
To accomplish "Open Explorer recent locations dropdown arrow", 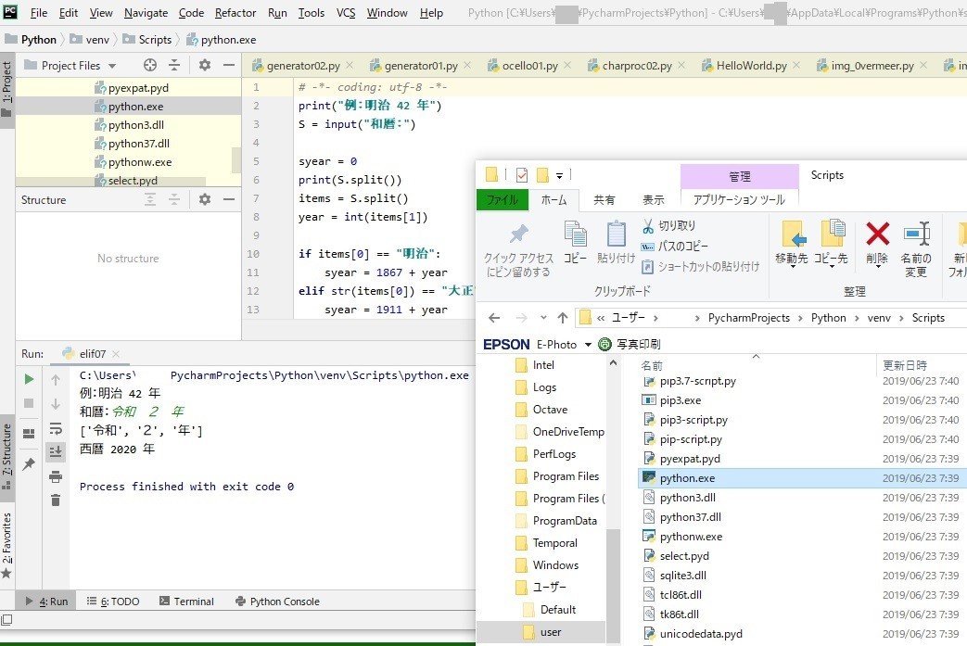I will pyautogui.click(x=543, y=318).
